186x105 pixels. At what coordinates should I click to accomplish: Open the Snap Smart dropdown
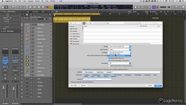[138, 12]
